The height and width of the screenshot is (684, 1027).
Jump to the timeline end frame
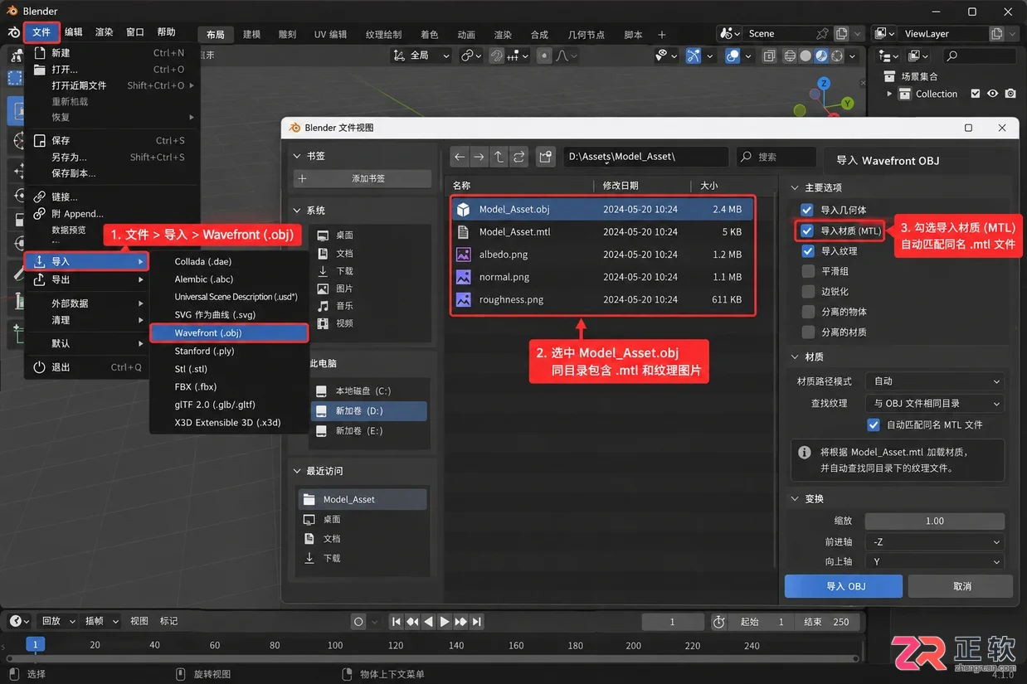point(477,622)
